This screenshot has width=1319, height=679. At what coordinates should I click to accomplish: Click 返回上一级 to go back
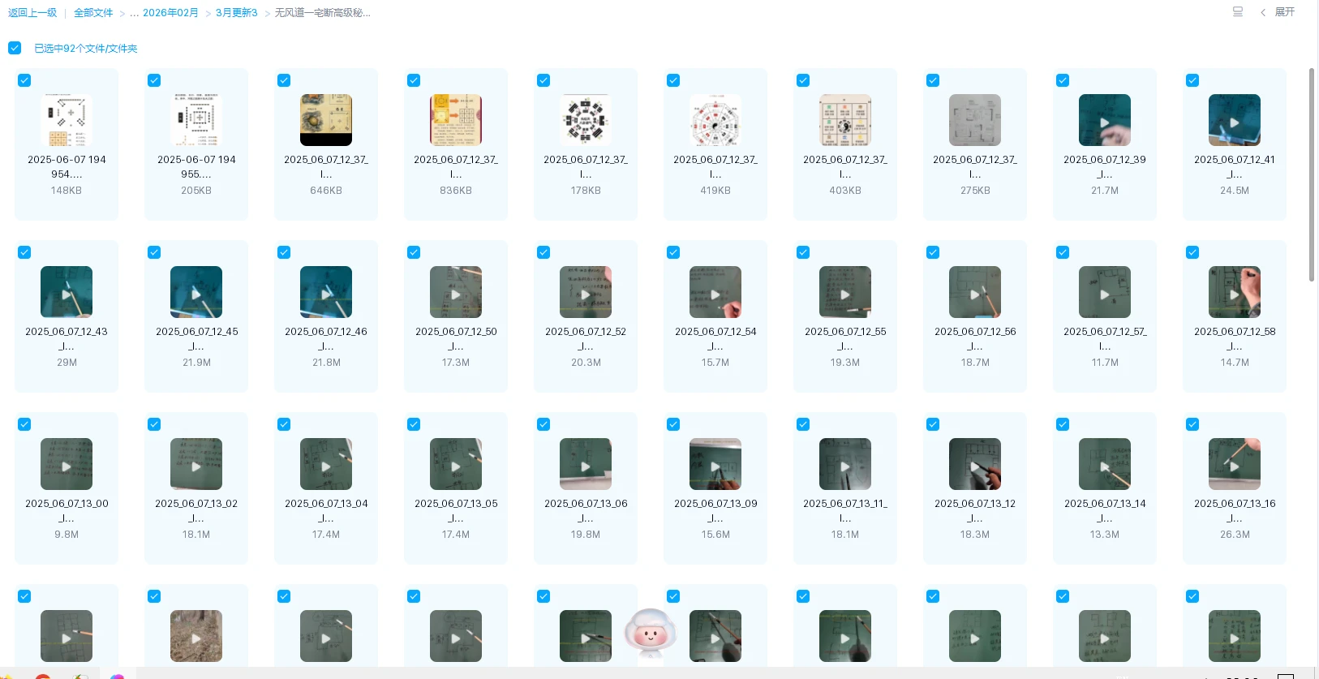32,13
